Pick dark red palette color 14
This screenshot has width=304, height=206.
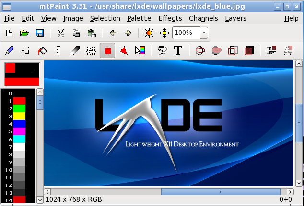pyautogui.click(x=19, y=200)
